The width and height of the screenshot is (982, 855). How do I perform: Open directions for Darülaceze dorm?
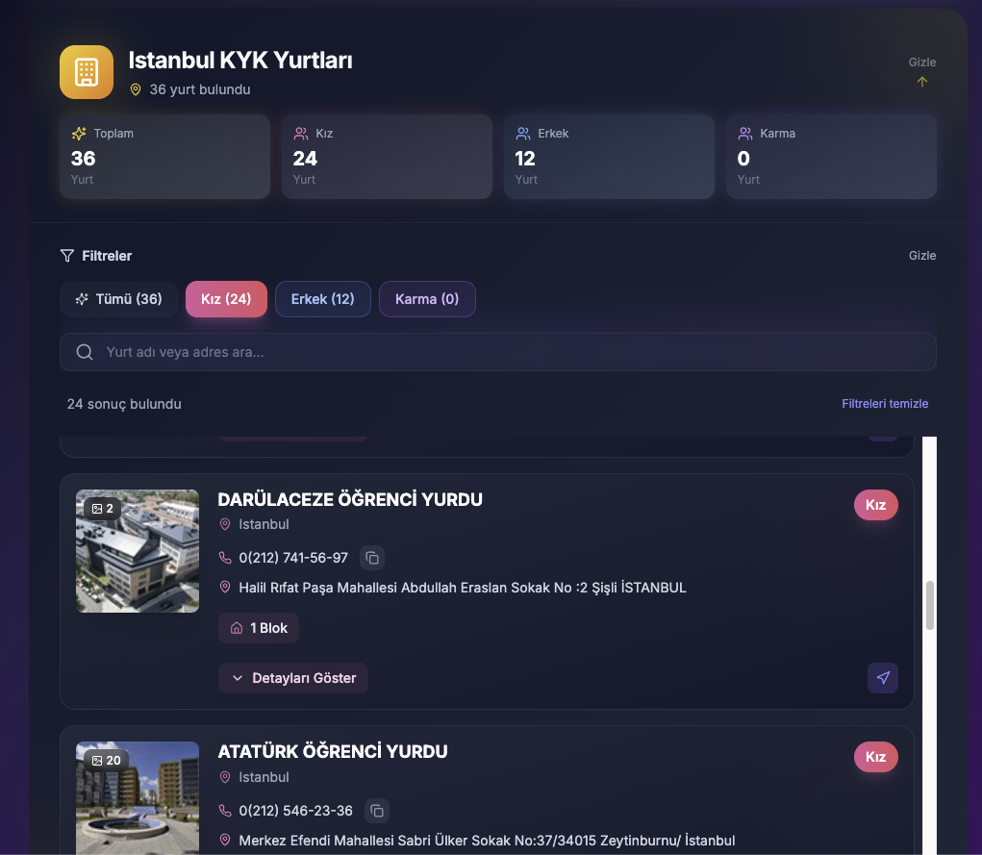coord(883,678)
